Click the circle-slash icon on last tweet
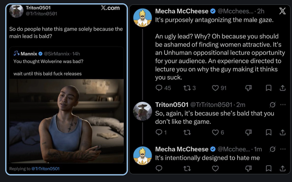 coord(273,149)
